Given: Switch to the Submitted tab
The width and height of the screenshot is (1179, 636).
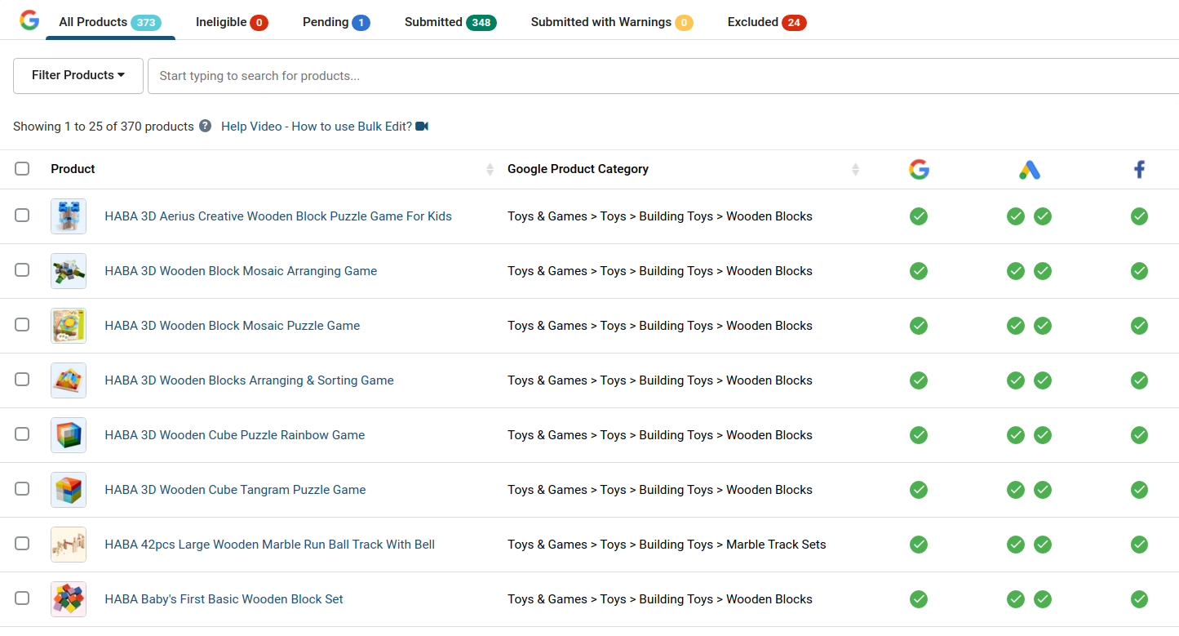Looking at the screenshot, I should pos(450,22).
